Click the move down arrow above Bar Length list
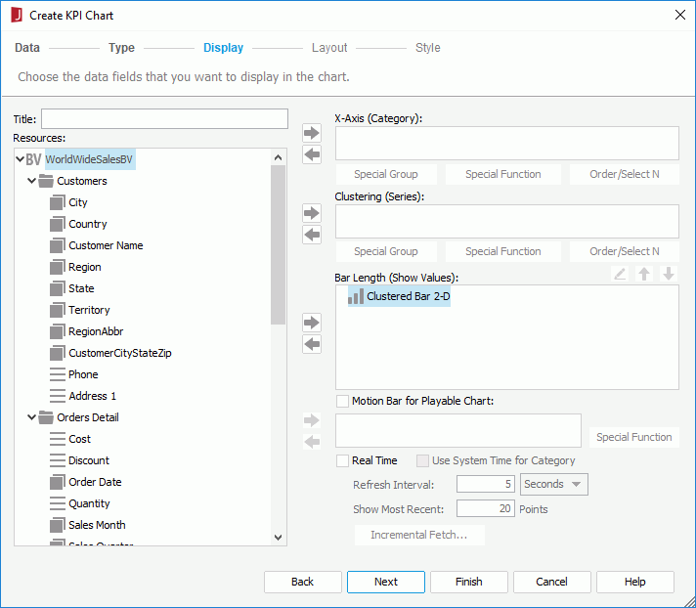The height and width of the screenshot is (608, 696). coord(669,274)
